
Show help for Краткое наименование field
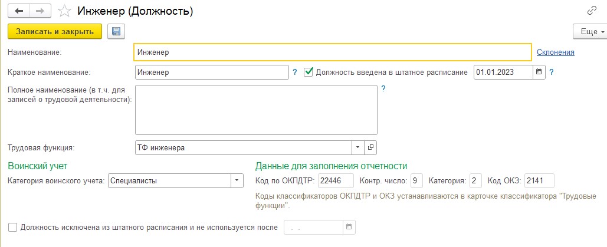click(x=294, y=73)
